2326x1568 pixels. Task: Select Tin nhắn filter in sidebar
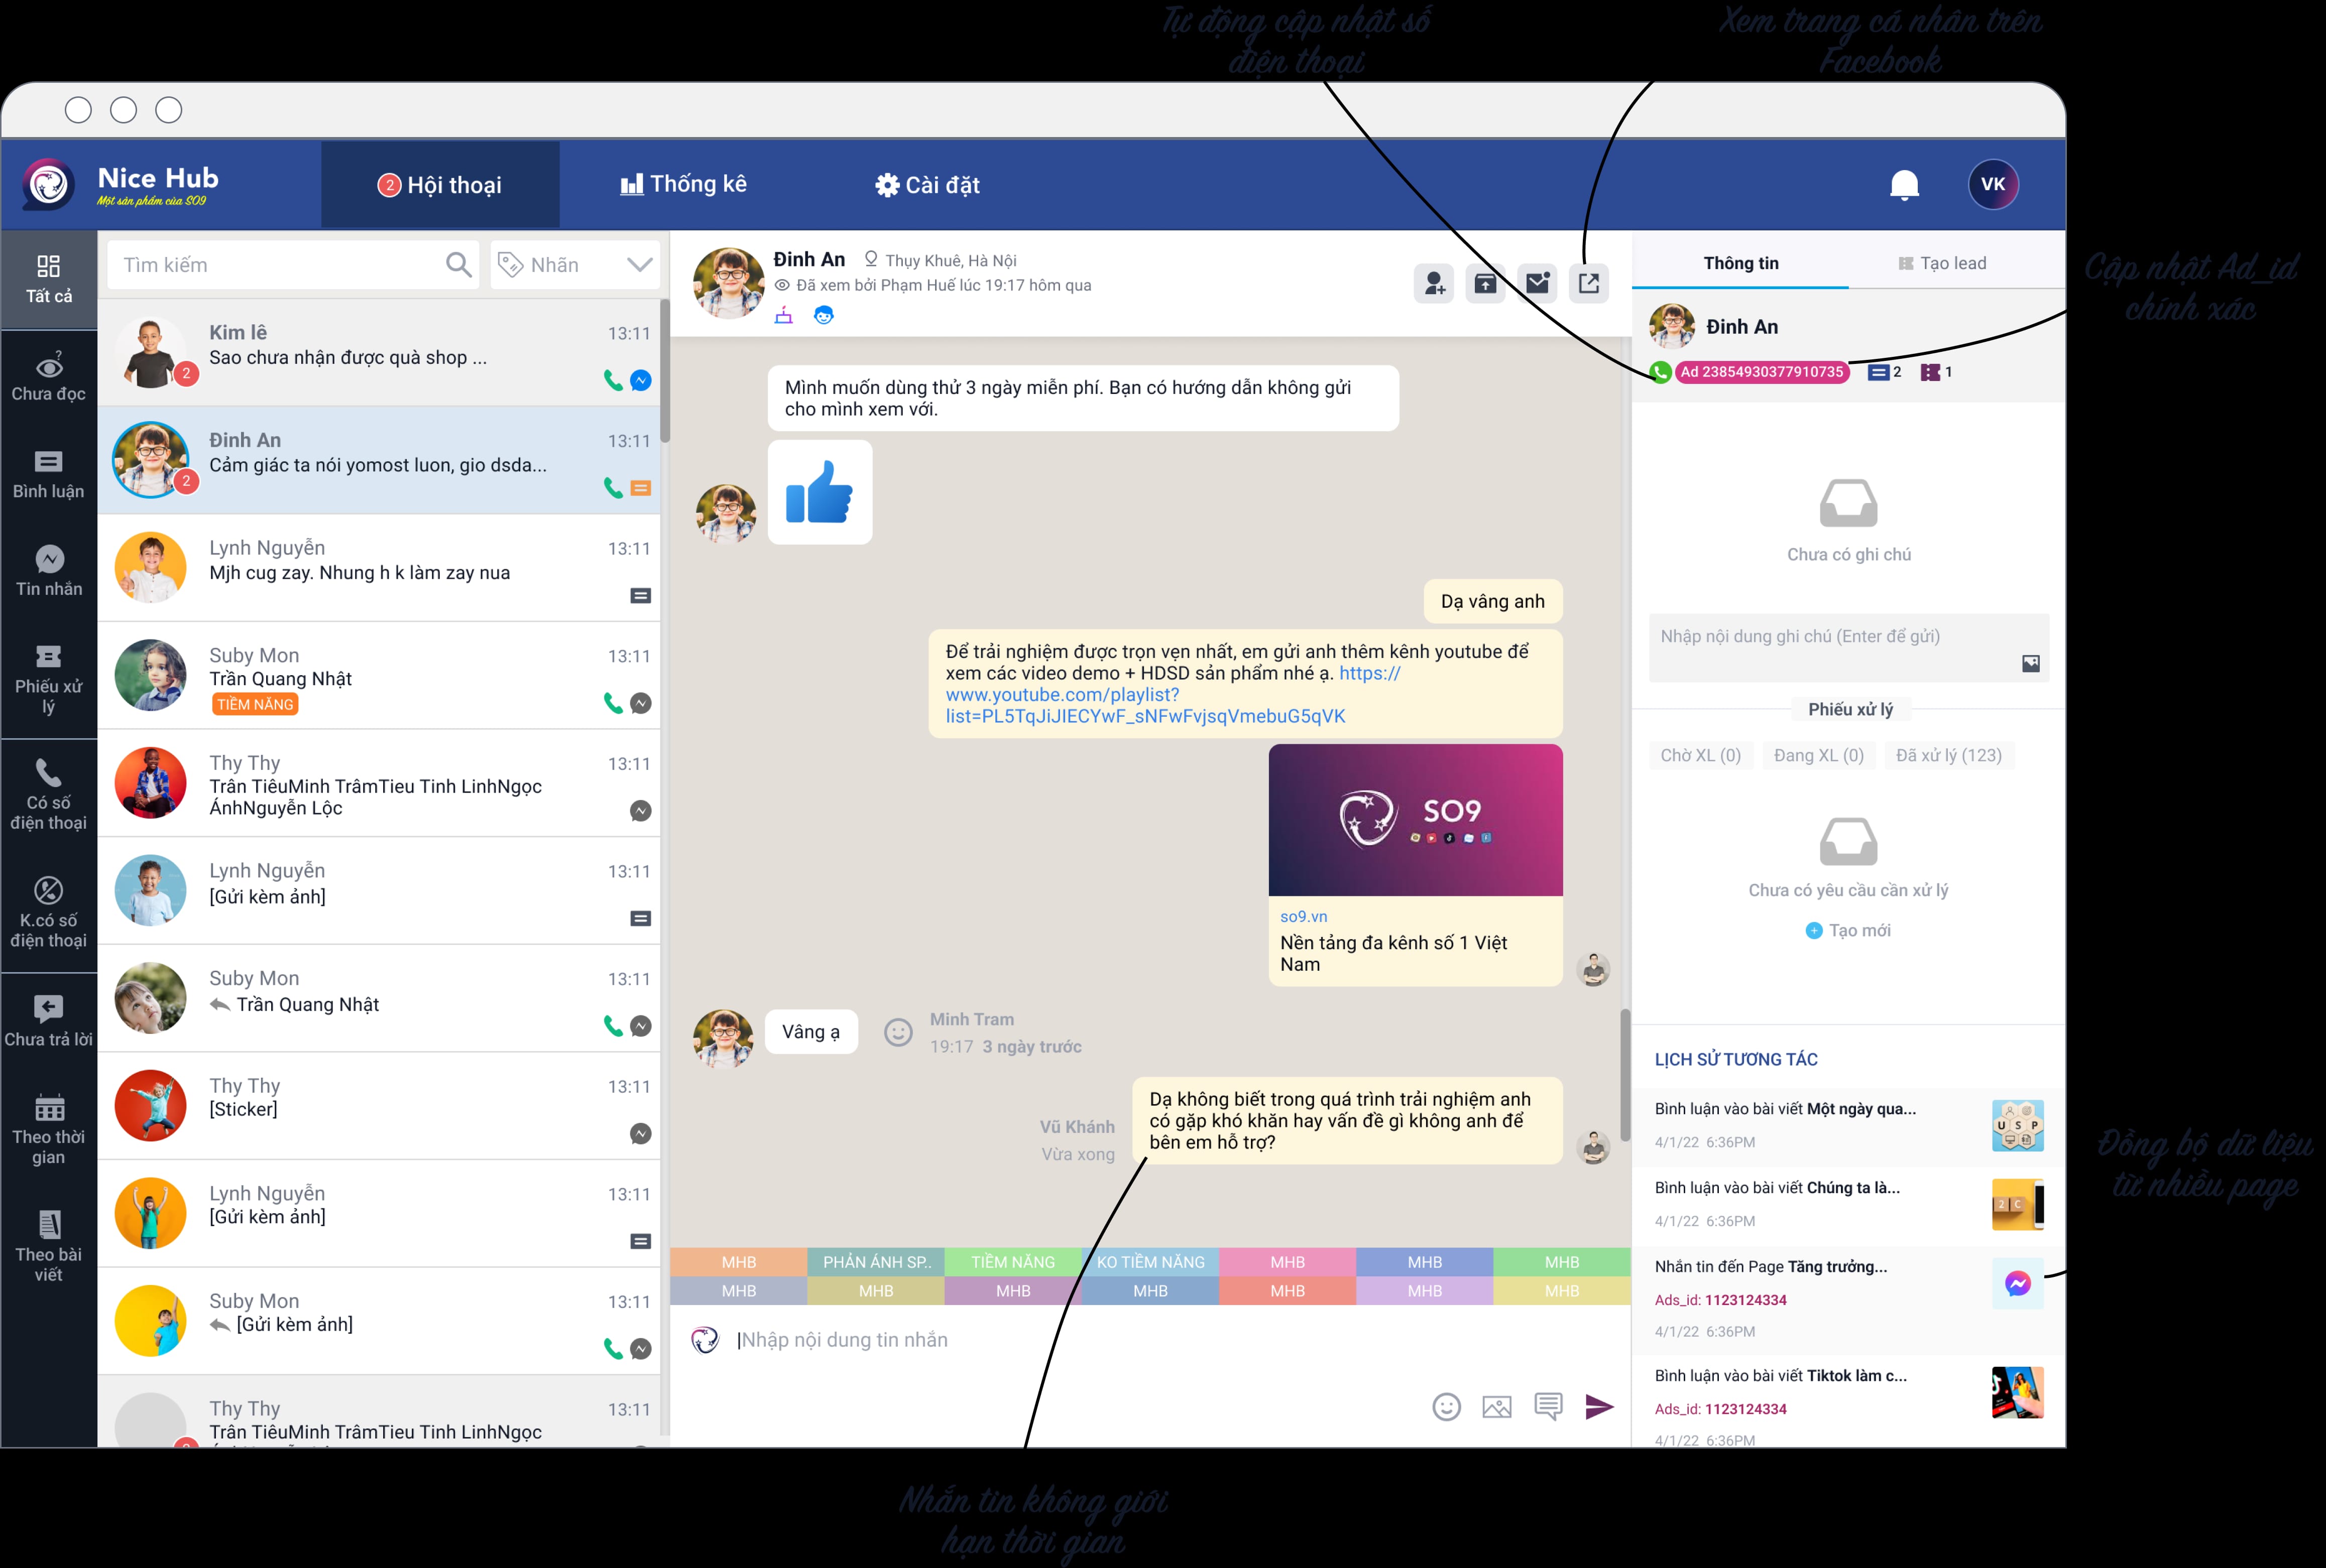[x=49, y=572]
